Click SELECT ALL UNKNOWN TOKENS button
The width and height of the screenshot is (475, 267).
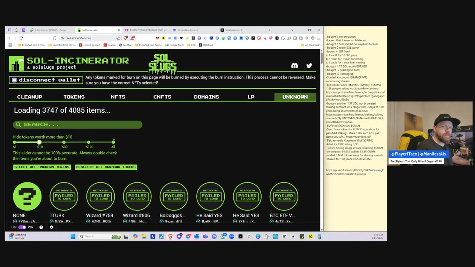coord(42,167)
